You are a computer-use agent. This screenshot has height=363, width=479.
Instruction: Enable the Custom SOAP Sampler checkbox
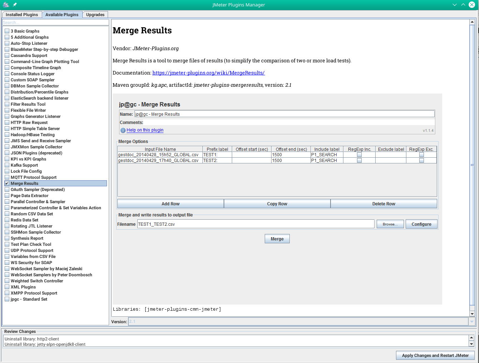pyautogui.click(x=7, y=80)
